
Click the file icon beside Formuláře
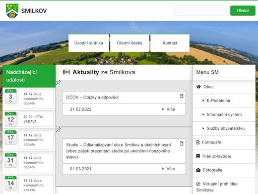[x=198, y=142]
